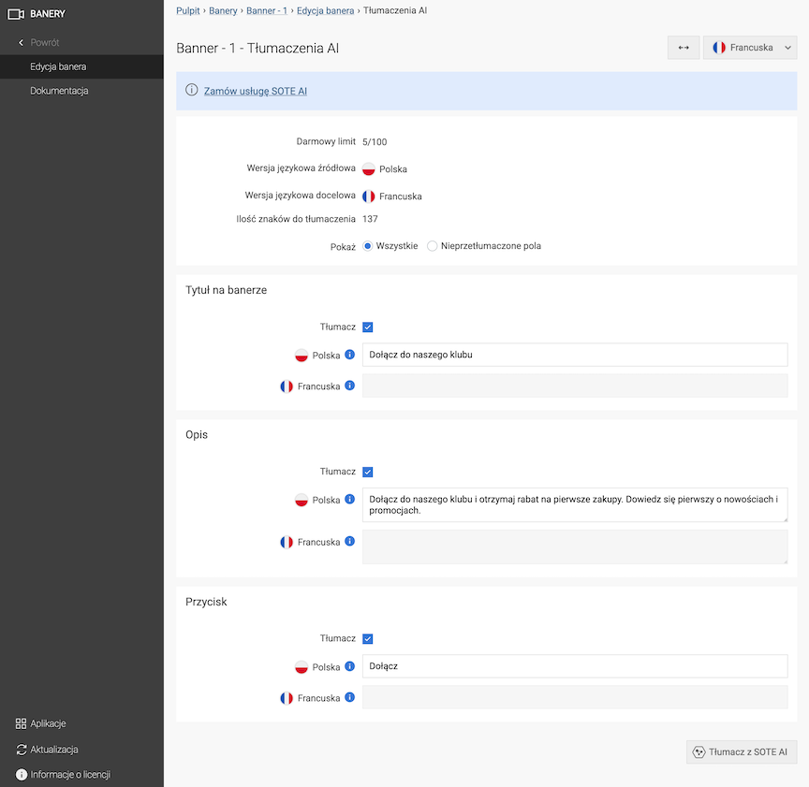
Task: Click the Pulpit breadcrumb link
Action: [188, 10]
